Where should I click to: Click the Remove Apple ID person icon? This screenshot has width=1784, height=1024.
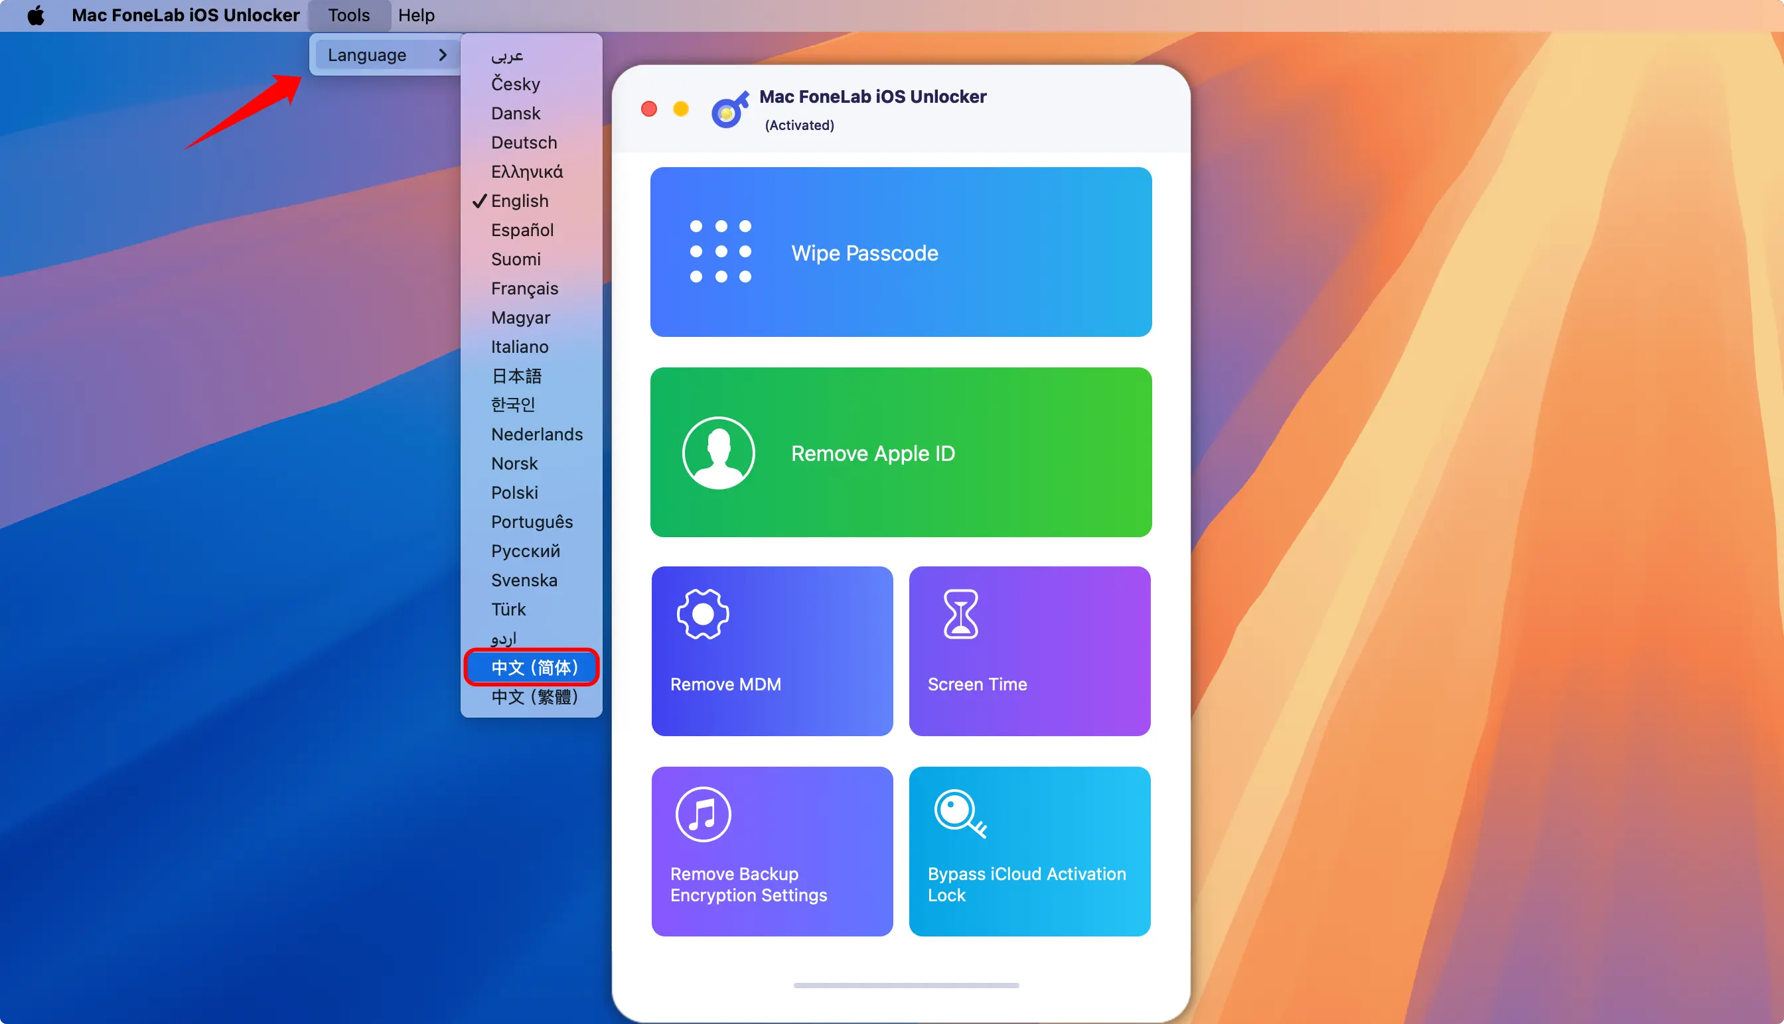[x=719, y=453]
